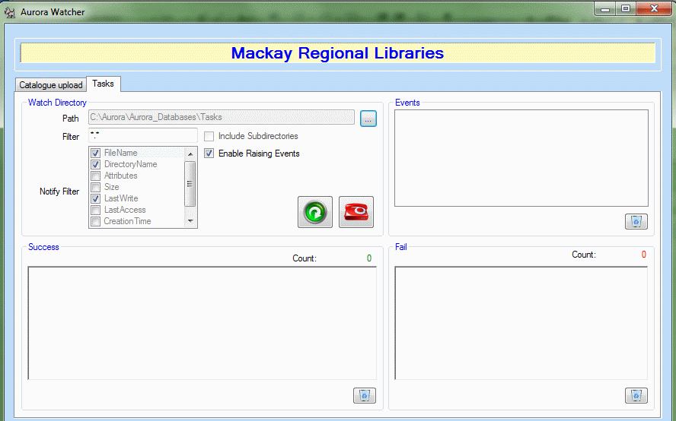
Task: Toggle the DirectoryName notify filter checkbox
Action: [x=96, y=164]
